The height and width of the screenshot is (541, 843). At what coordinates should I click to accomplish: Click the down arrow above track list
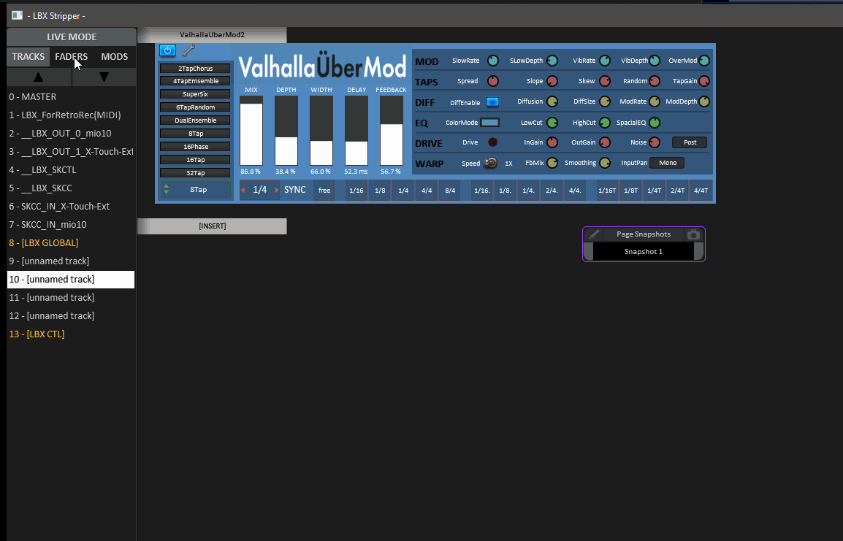(x=104, y=77)
